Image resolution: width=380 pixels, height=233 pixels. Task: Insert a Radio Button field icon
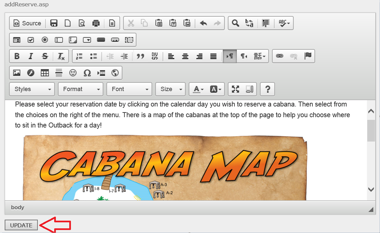click(45, 40)
